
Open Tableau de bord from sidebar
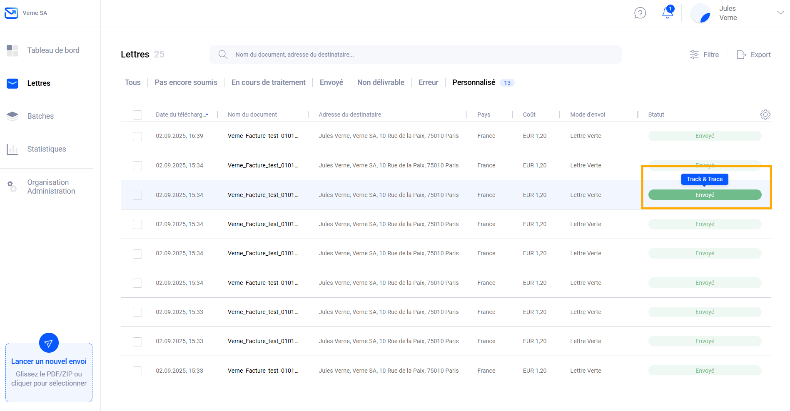(x=53, y=50)
